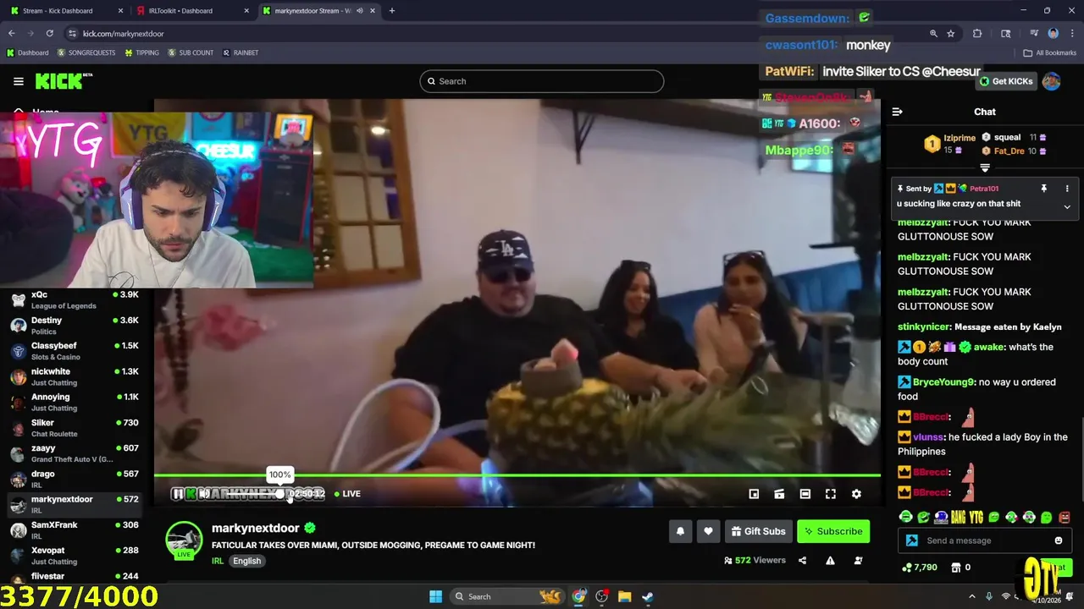Expand the pinned message chevron
This screenshot has height=609, width=1084.
pos(1067,206)
